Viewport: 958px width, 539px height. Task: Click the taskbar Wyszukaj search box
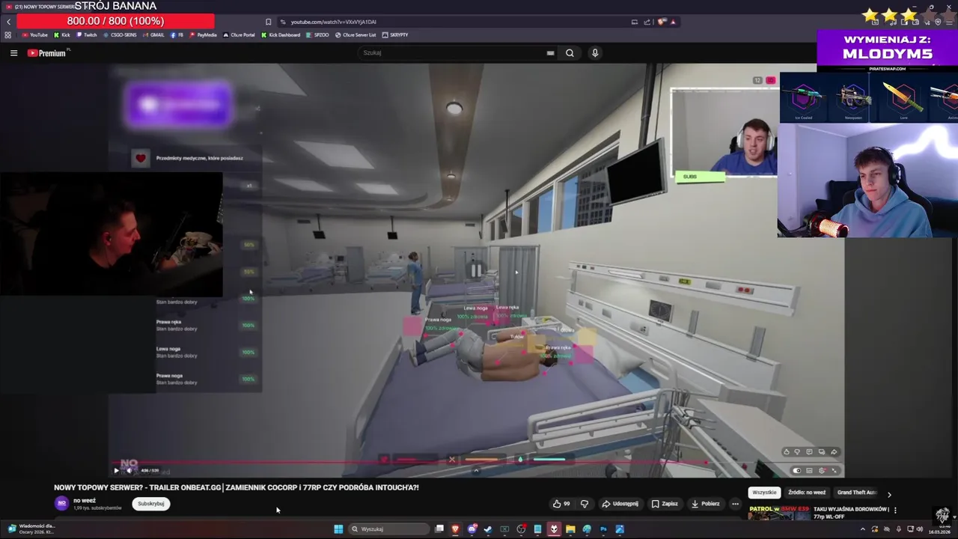(389, 529)
